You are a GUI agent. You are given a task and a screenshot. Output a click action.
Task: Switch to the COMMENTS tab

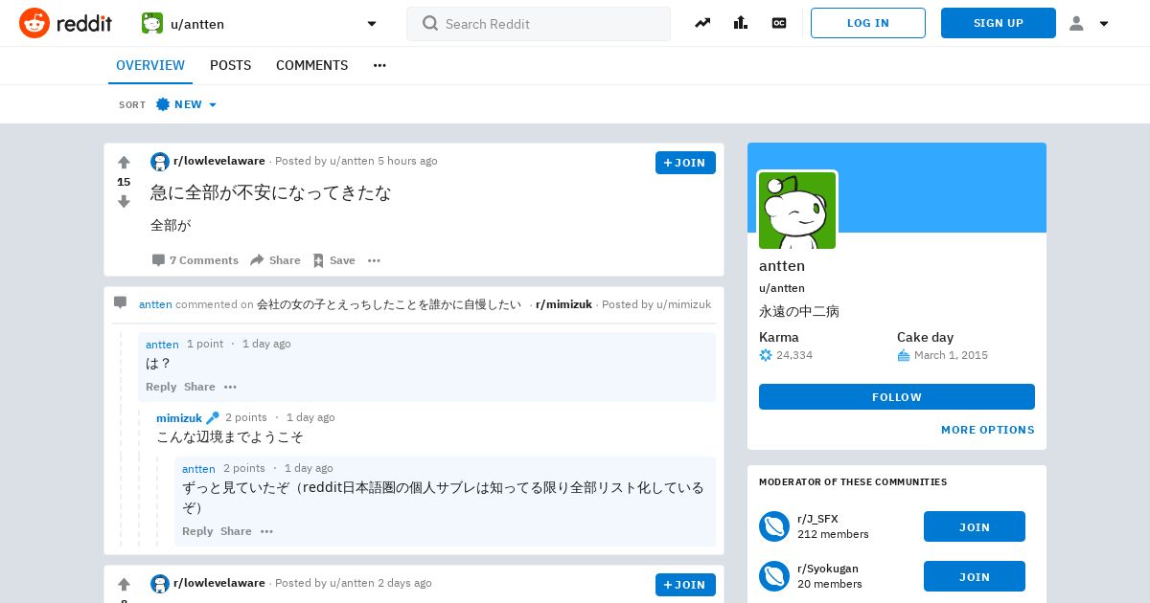pyautogui.click(x=311, y=65)
